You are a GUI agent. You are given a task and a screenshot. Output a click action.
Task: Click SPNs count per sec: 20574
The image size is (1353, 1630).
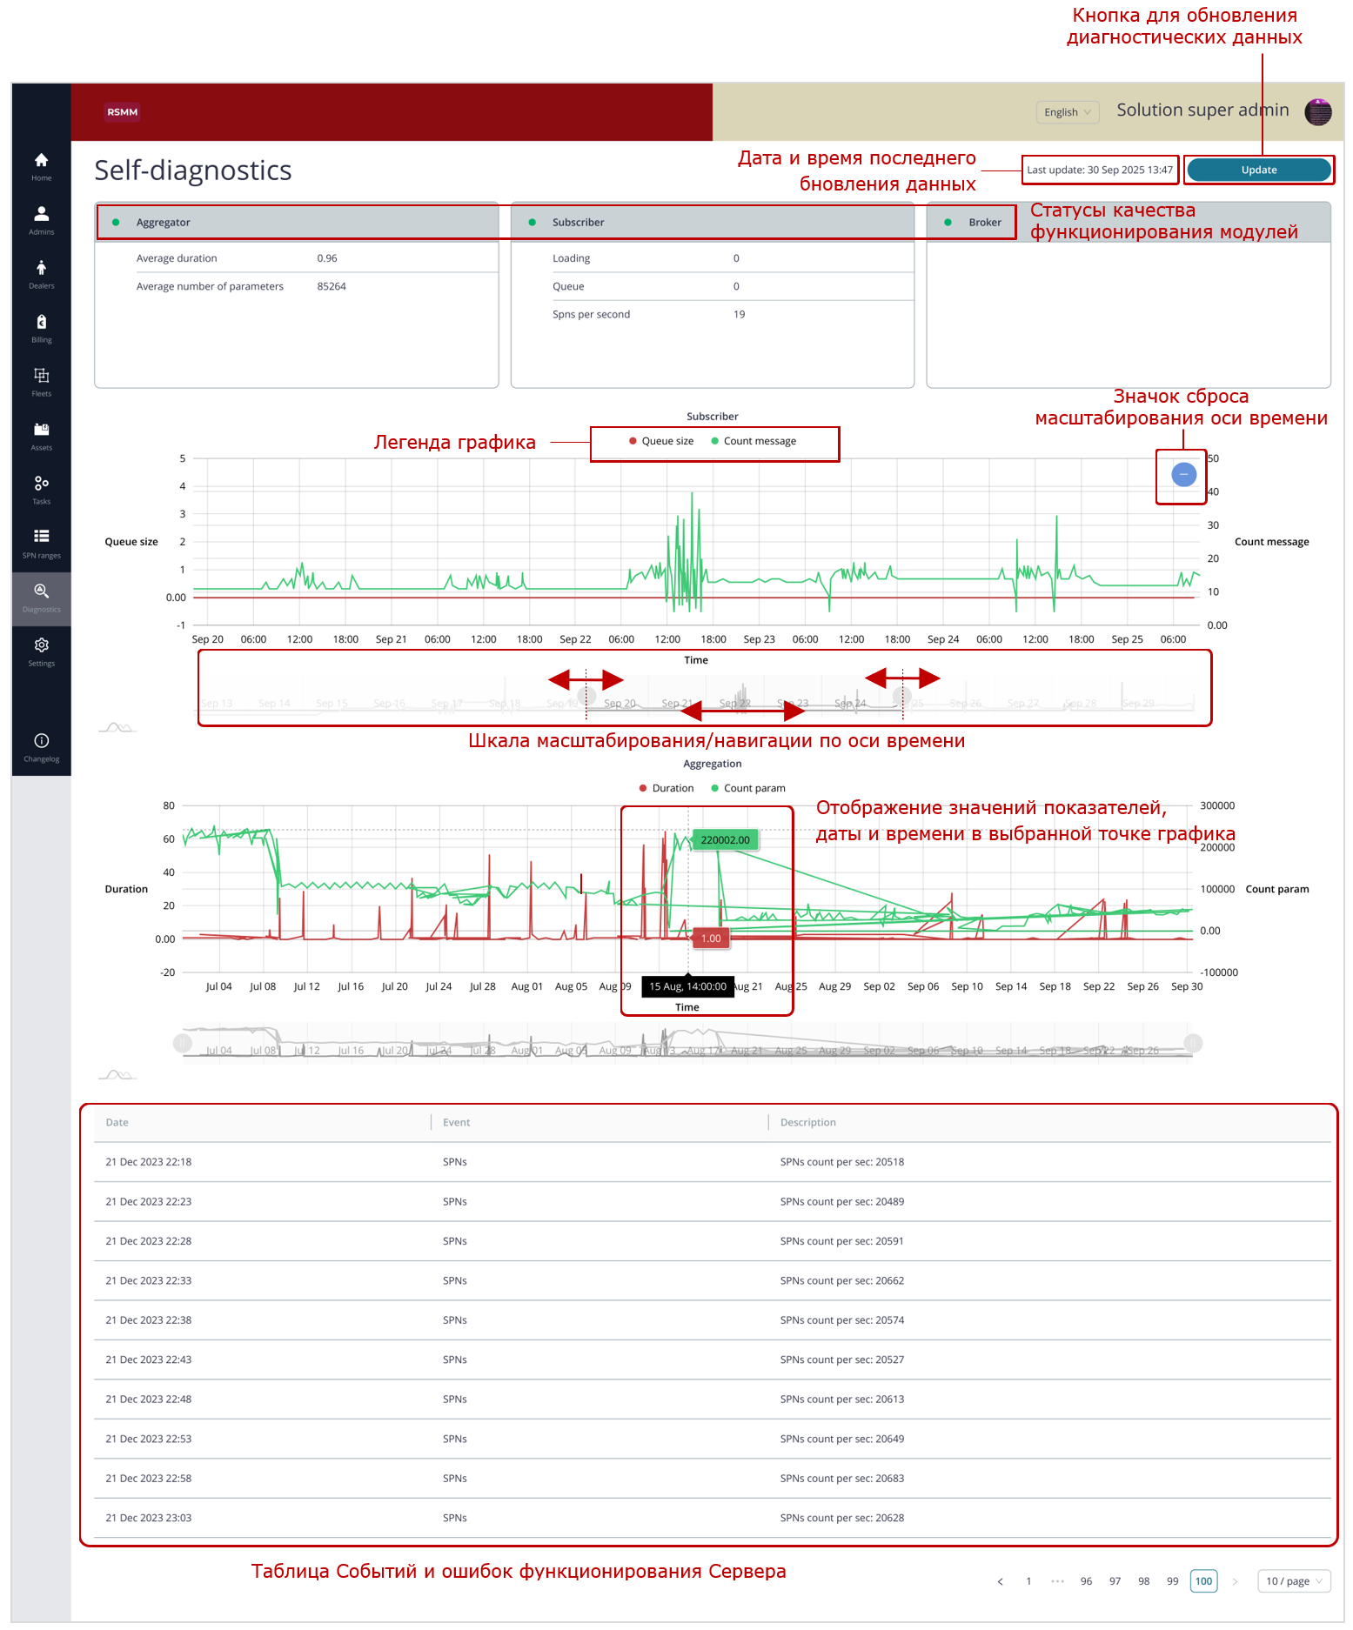[x=841, y=1320]
